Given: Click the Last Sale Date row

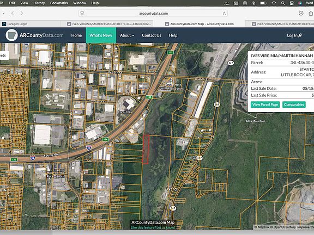Looking at the screenshot, I should (x=282, y=89).
